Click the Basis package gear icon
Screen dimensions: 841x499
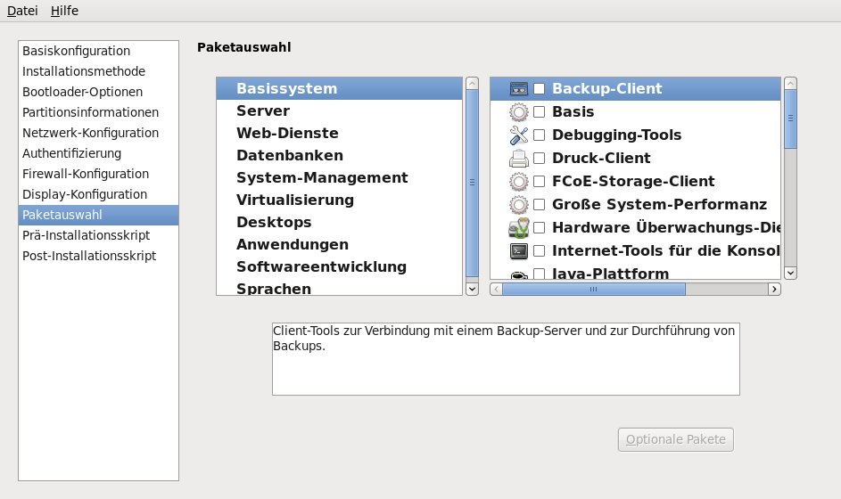[519, 111]
